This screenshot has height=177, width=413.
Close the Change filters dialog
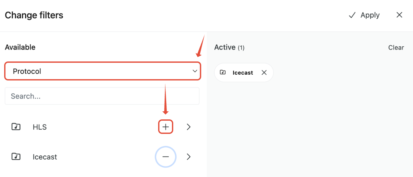[399, 15]
